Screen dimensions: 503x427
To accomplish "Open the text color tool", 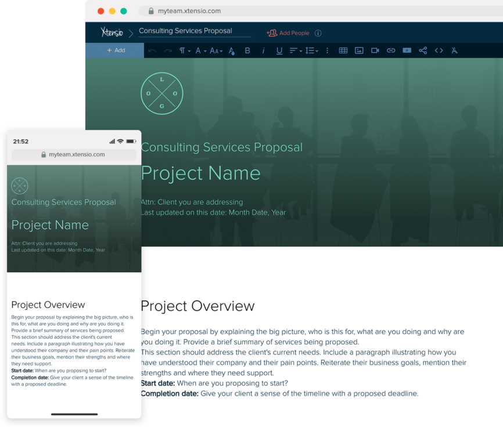I will (231, 50).
